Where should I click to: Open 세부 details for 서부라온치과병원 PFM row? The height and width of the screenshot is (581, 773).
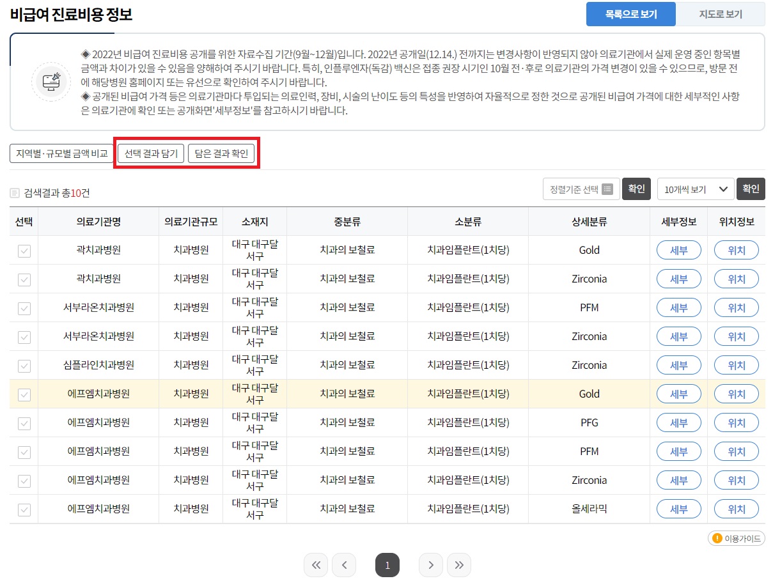[678, 307]
